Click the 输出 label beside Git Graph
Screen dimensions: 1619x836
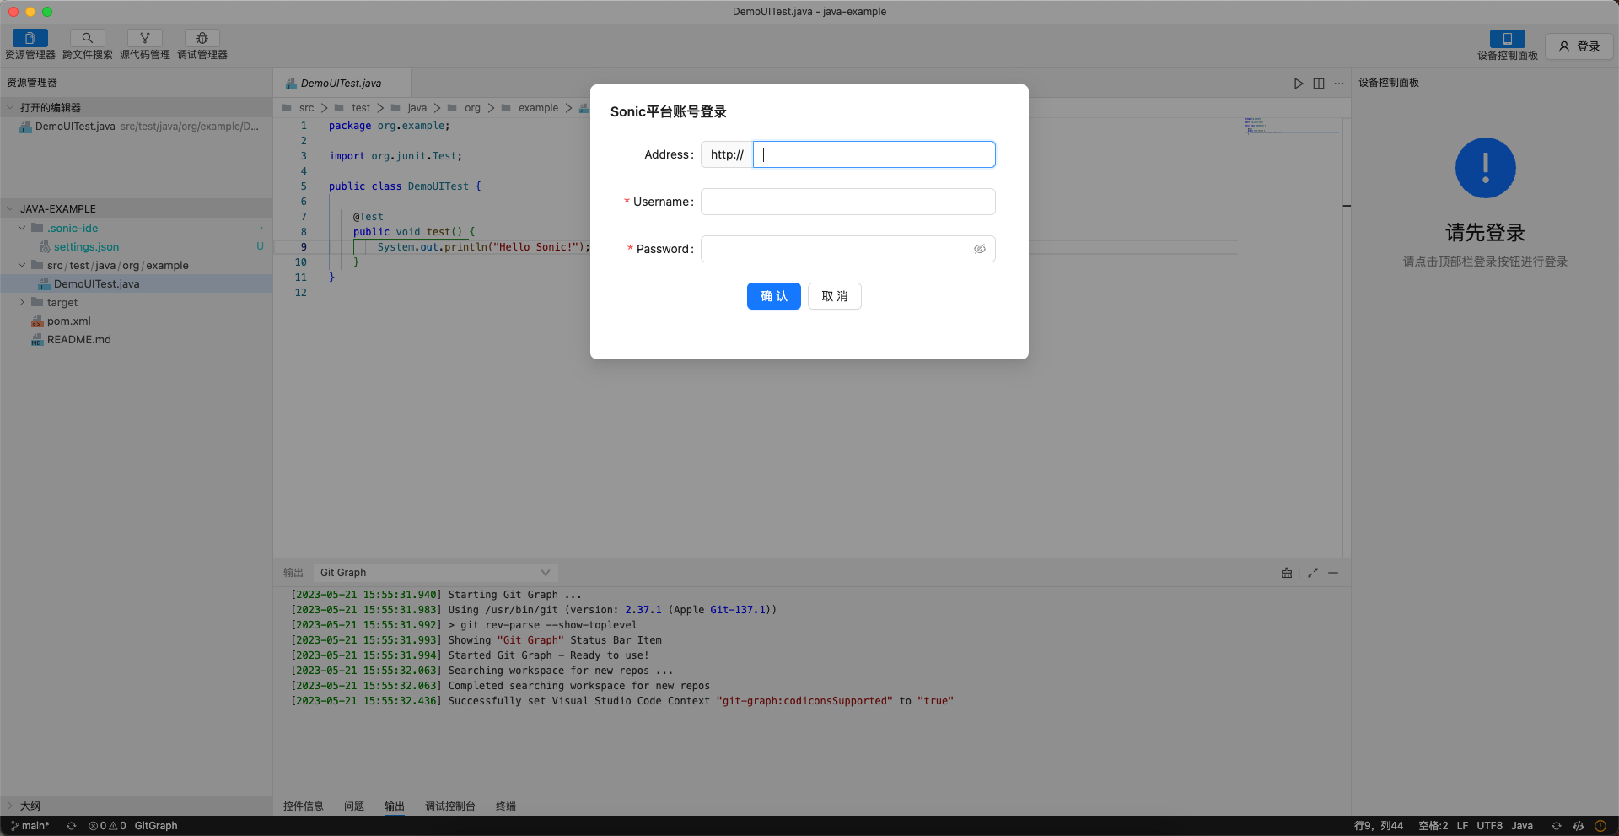point(293,573)
